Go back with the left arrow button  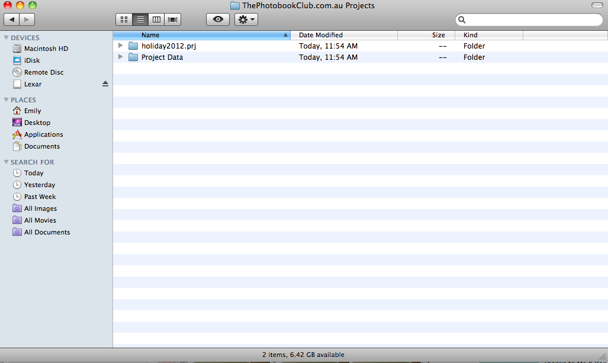tap(12, 20)
